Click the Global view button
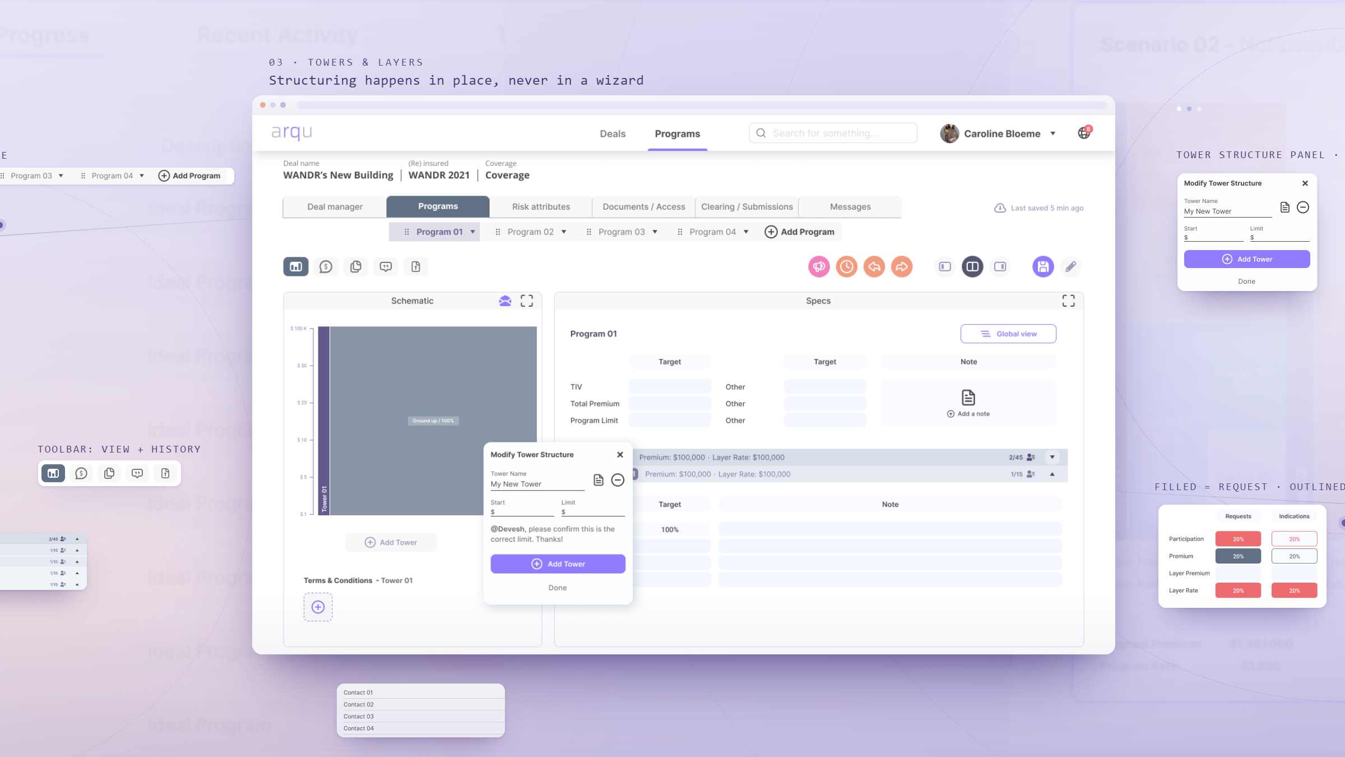Viewport: 1345px width, 757px height. [x=1008, y=334]
